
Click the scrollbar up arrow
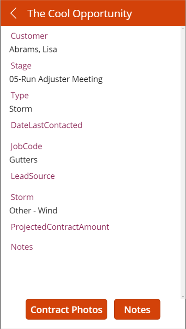click(183, 28)
